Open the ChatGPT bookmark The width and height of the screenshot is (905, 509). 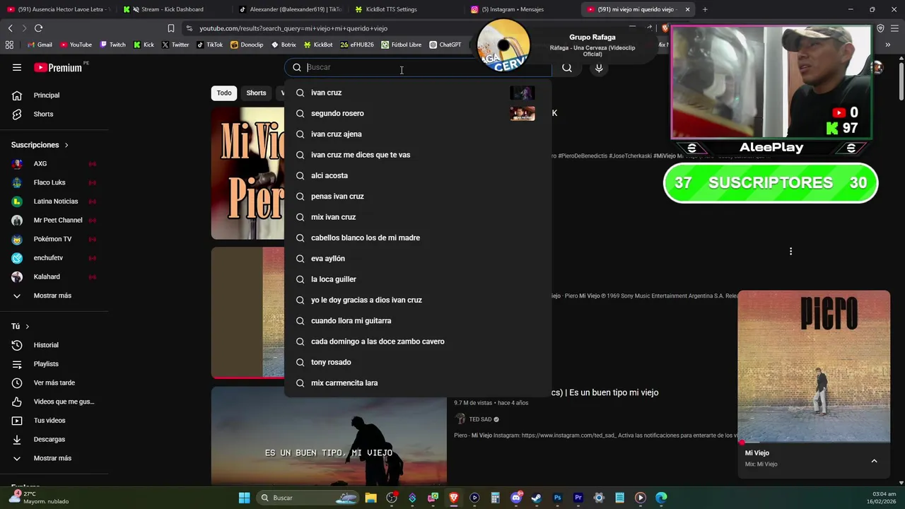click(x=445, y=45)
